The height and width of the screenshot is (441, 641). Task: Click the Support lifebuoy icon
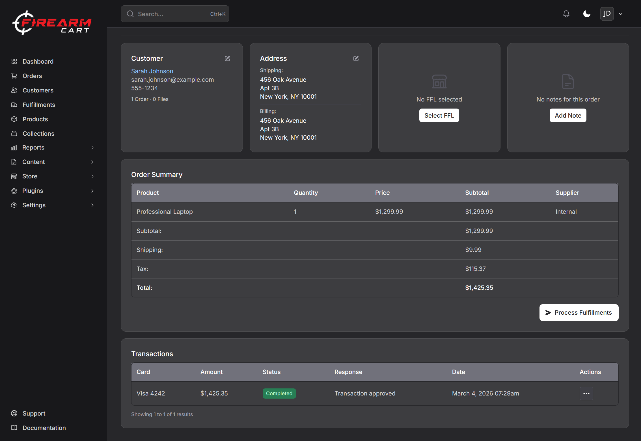14,413
